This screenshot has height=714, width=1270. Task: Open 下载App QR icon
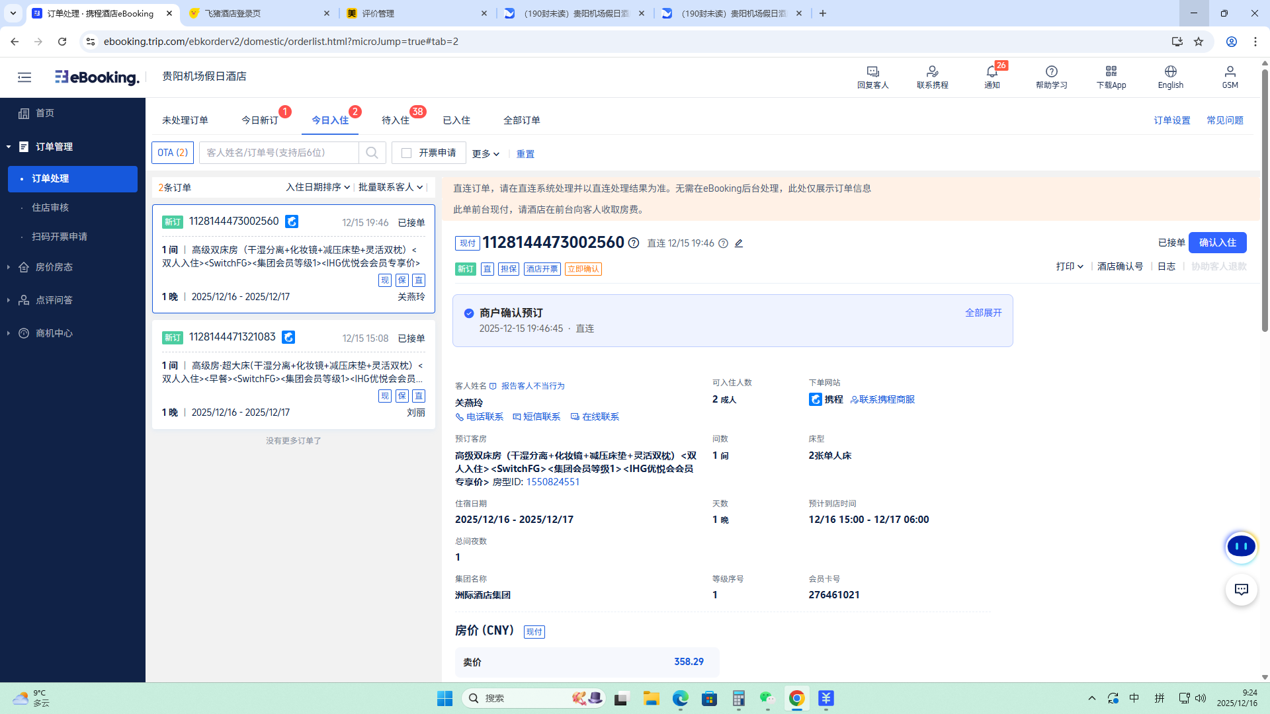pos(1111,71)
